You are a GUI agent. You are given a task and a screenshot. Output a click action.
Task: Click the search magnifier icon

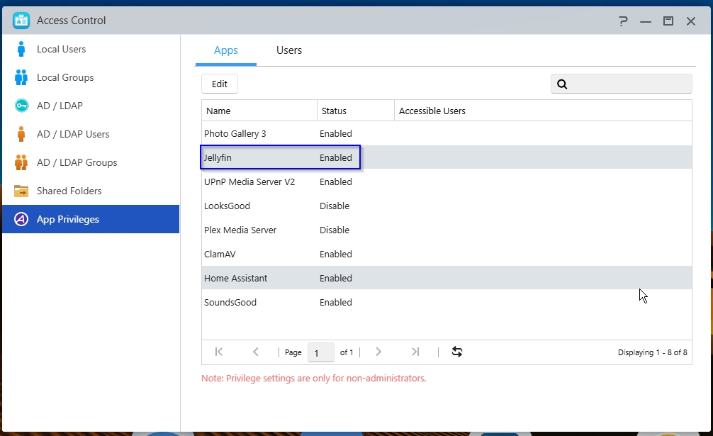562,84
